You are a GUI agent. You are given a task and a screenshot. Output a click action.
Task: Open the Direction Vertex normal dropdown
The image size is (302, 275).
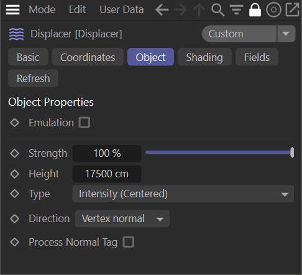122,218
